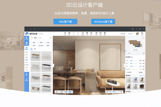161x107 pixels.
Task: Open the album stacked-images toolbar icon
Action: (x=105, y=33)
